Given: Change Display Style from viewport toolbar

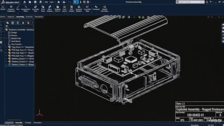Looking at the screenshot, I should 129,17.
